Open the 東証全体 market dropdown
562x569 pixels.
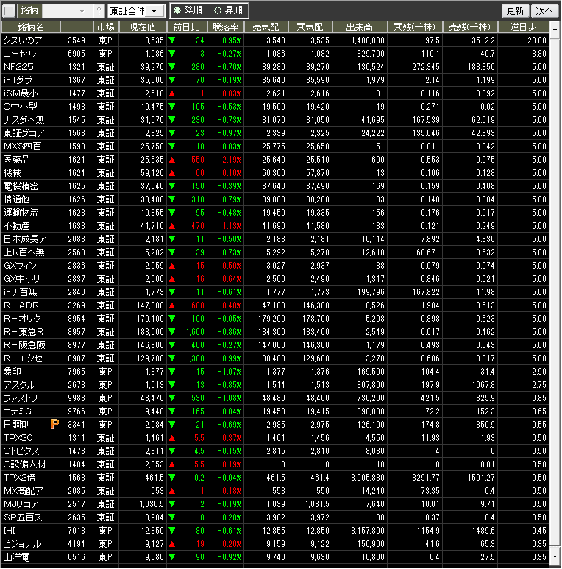[154, 11]
